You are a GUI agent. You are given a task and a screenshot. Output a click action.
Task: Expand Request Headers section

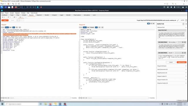tap(172, 80)
